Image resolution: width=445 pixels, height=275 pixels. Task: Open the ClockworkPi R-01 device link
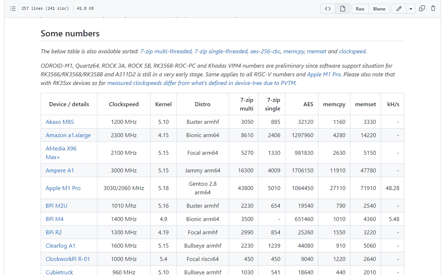click(68, 259)
